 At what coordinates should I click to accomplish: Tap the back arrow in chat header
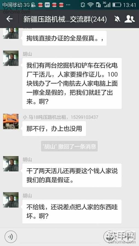click(x=9, y=19)
